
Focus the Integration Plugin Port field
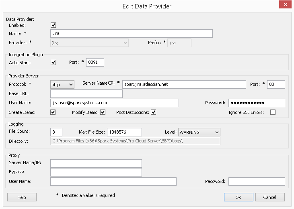[x=95, y=62]
